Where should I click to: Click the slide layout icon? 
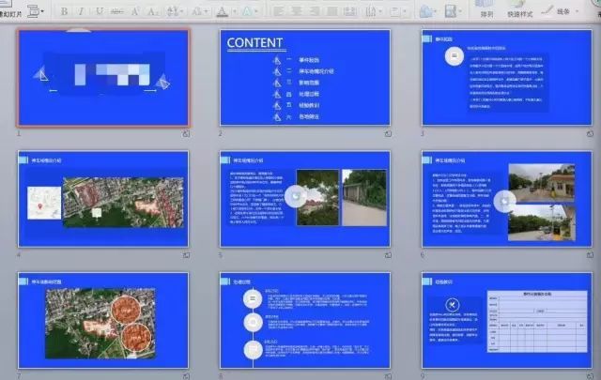[x=34, y=10]
